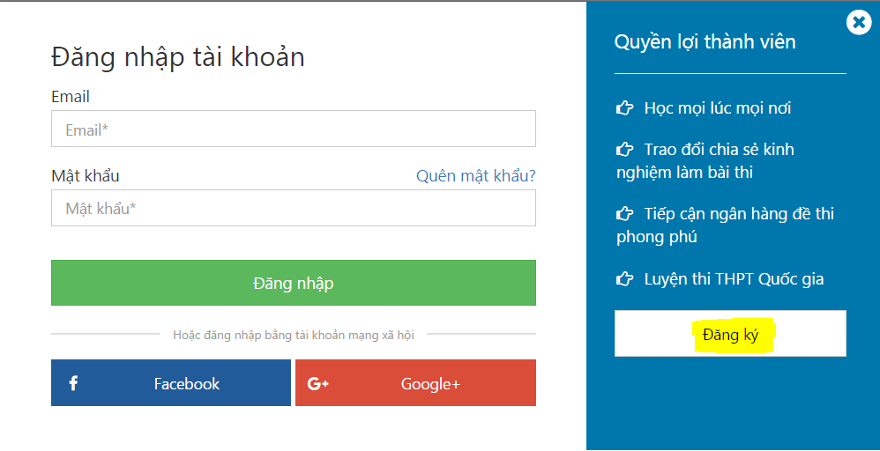Click the text Tiếp cận ngân hàng đề thi

[739, 214]
